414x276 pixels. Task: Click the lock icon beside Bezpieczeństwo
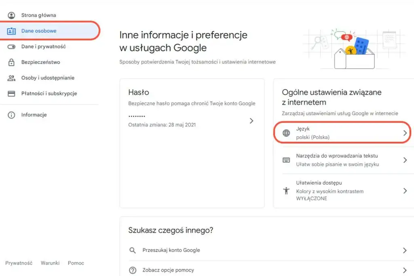(x=11, y=62)
